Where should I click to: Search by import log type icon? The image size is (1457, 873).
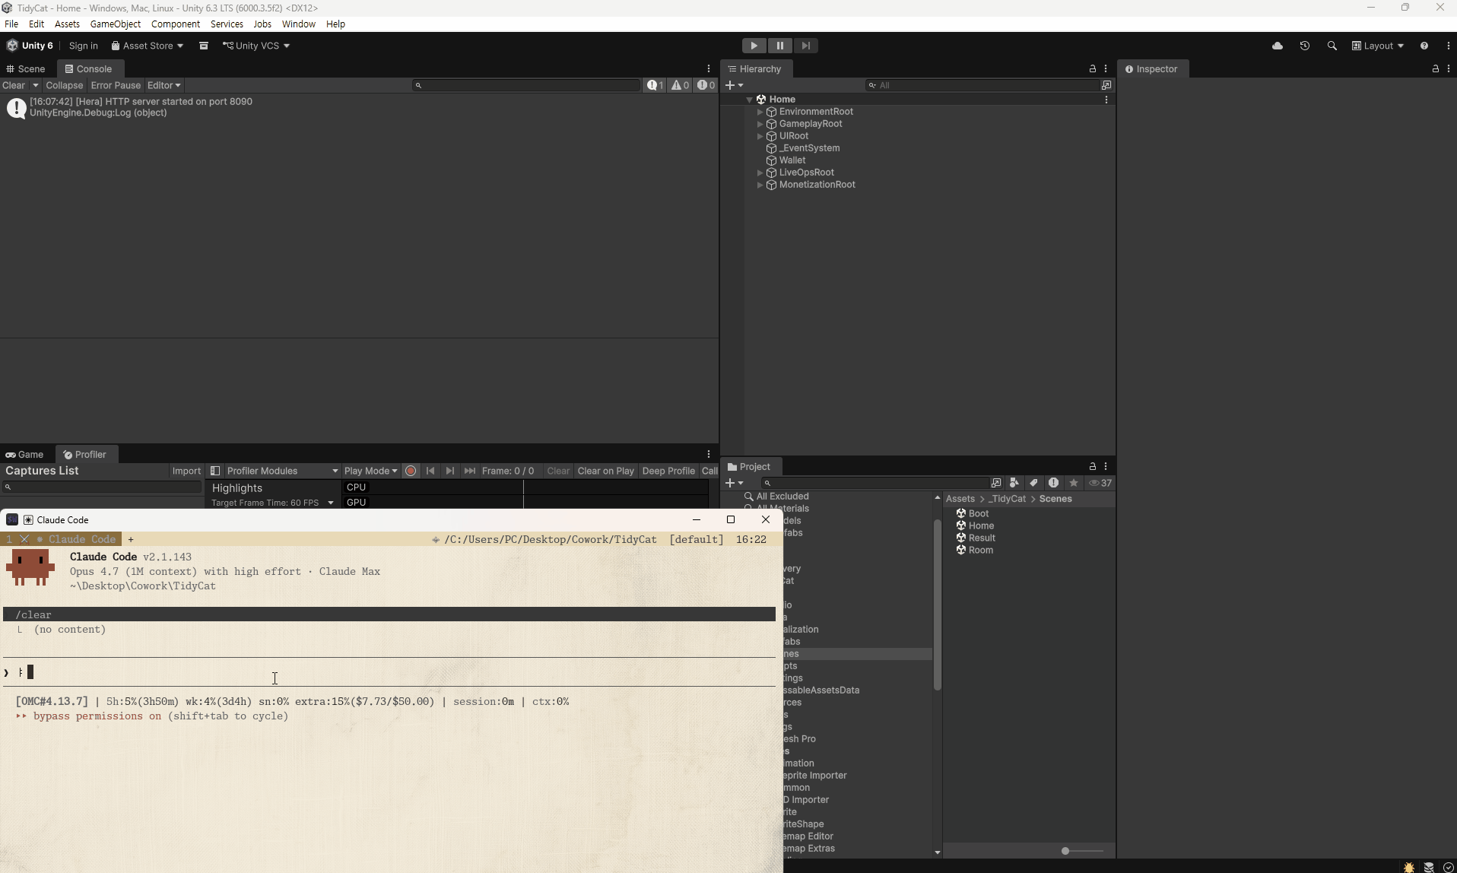(1054, 483)
